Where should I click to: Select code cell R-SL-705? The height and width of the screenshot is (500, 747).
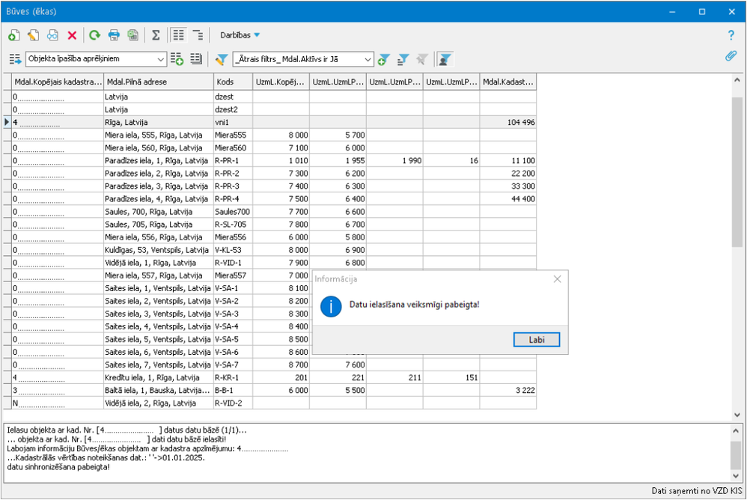tap(233, 225)
